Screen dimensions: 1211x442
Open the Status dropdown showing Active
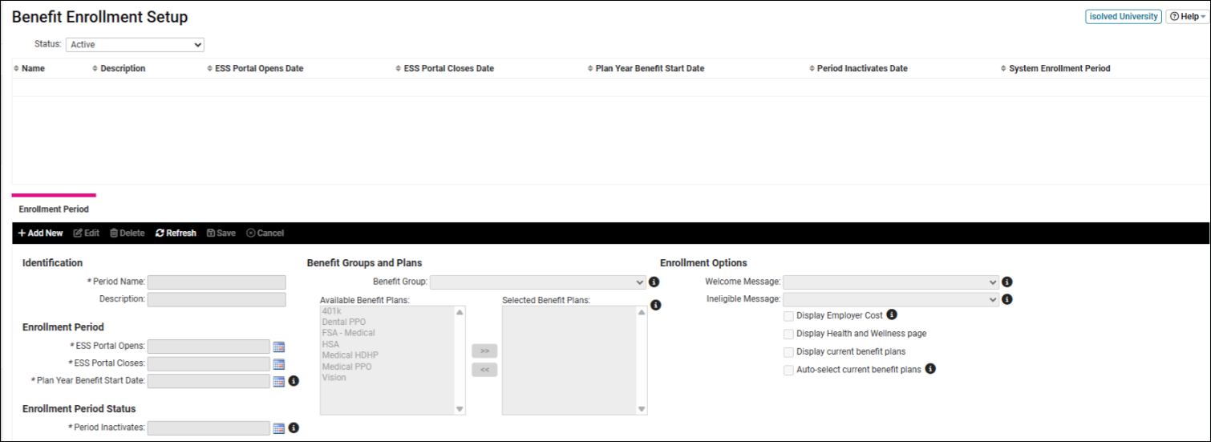click(135, 45)
